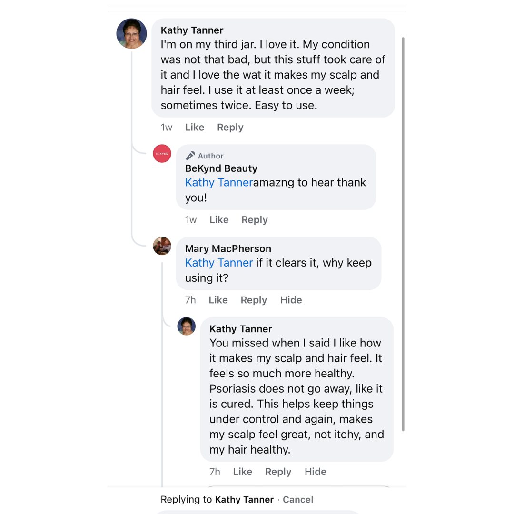Screen dimensions: 514x514
Task: Reply to Mary MacPherson's question
Action: 254,300
